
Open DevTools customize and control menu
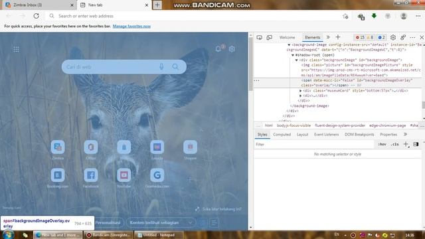click(412, 37)
